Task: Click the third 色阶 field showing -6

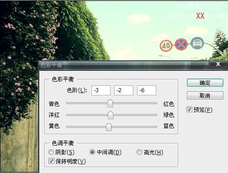Action: point(147,90)
